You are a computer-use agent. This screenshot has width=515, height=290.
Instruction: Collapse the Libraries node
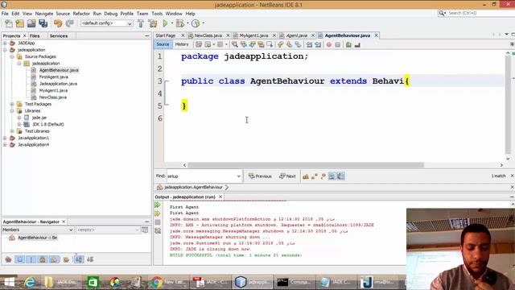point(12,111)
